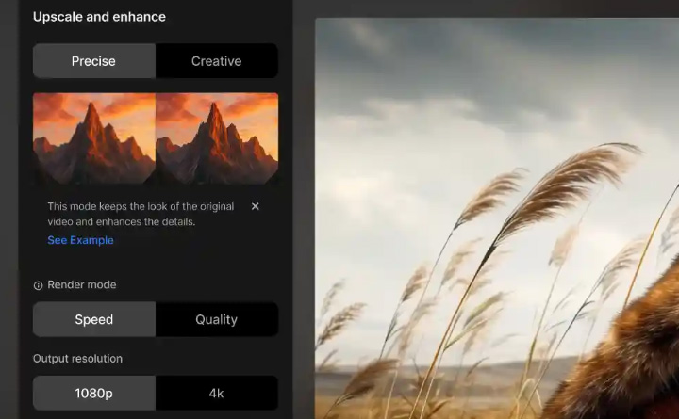Switch to the Creative upscale mode

(x=217, y=61)
